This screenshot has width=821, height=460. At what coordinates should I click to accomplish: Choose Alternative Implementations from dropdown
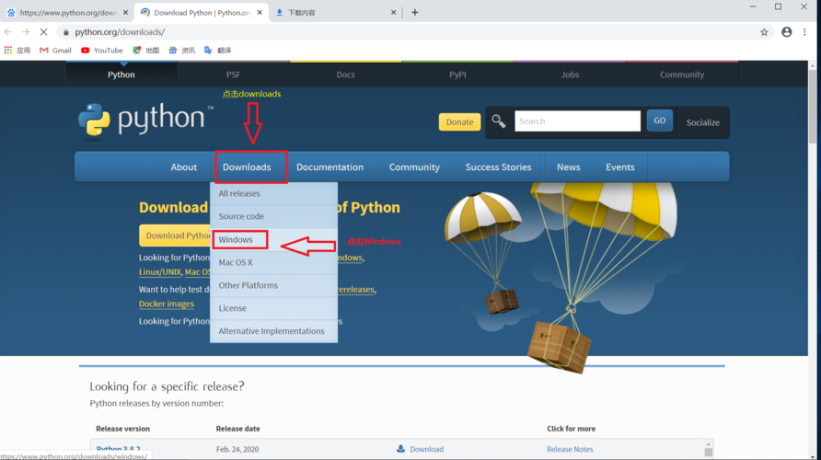(274, 331)
